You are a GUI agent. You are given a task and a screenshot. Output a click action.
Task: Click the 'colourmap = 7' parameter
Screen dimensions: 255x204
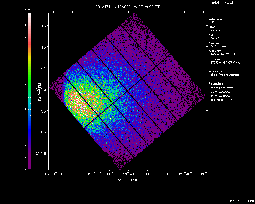221,100
